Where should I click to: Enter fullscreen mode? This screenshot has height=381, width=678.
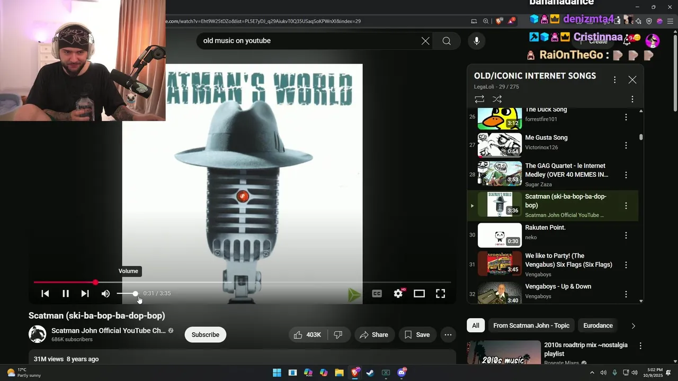[440, 293]
